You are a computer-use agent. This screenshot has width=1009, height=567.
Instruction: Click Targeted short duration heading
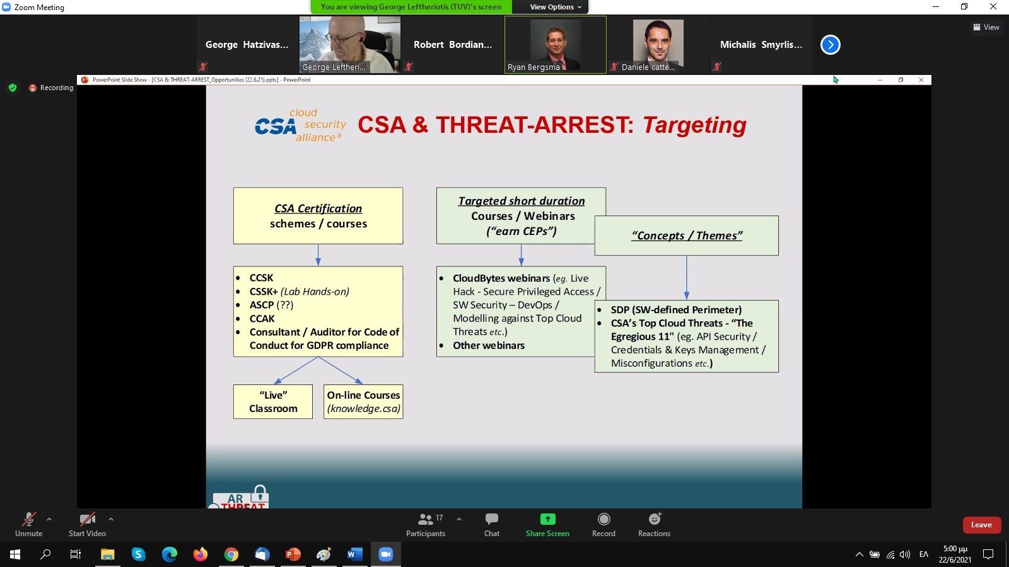tap(522, 201)
